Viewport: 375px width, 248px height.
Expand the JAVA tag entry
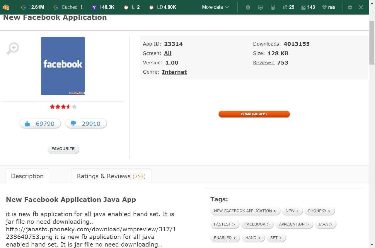tap(325, 224)
